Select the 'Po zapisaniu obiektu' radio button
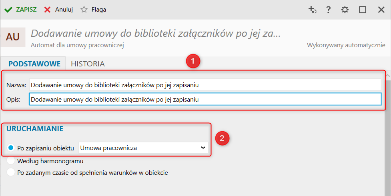This screenshot has height=196, width=391. [x=11, y=148]
